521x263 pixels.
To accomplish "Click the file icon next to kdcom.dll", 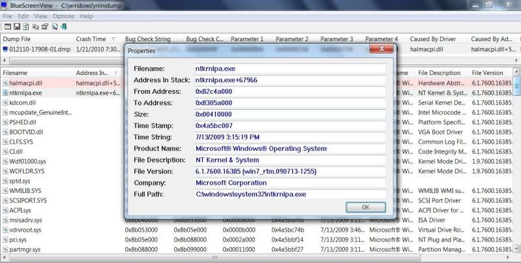I will (5, 102).
